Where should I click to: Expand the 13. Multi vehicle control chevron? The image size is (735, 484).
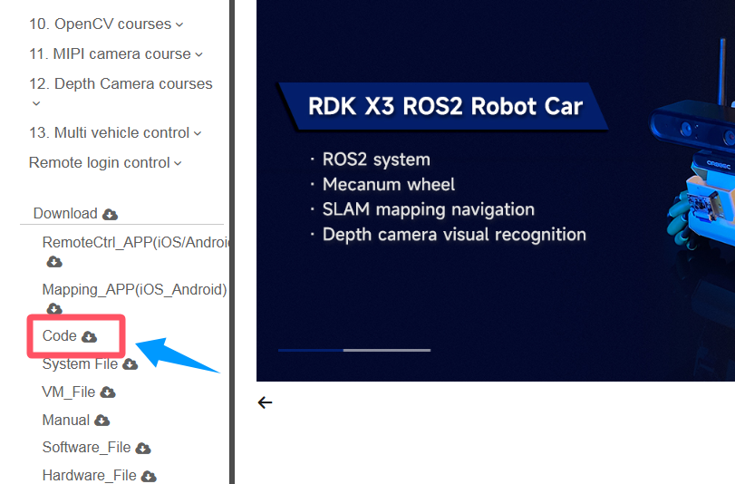(x=198, y=133)
